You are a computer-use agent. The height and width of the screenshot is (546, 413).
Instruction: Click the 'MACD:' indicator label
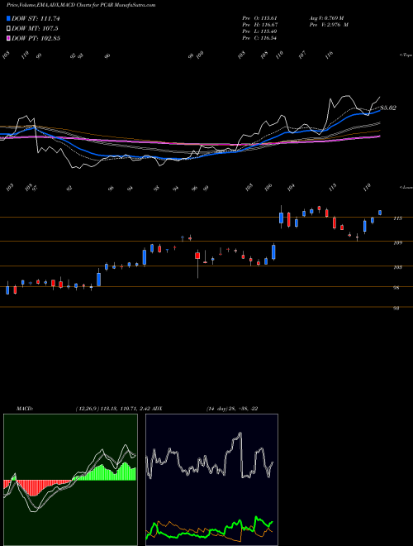pos(24,409)
